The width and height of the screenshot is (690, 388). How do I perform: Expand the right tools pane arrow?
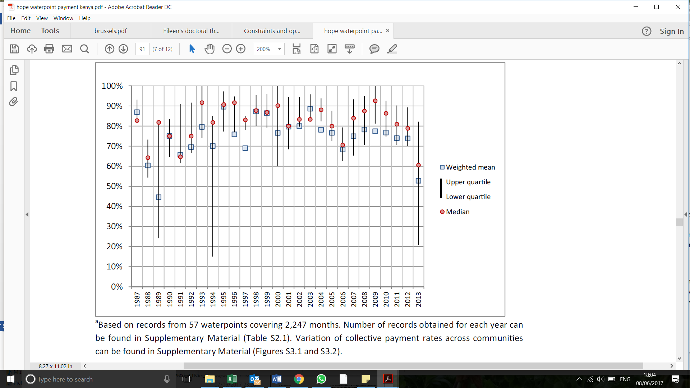click(686, 214)
